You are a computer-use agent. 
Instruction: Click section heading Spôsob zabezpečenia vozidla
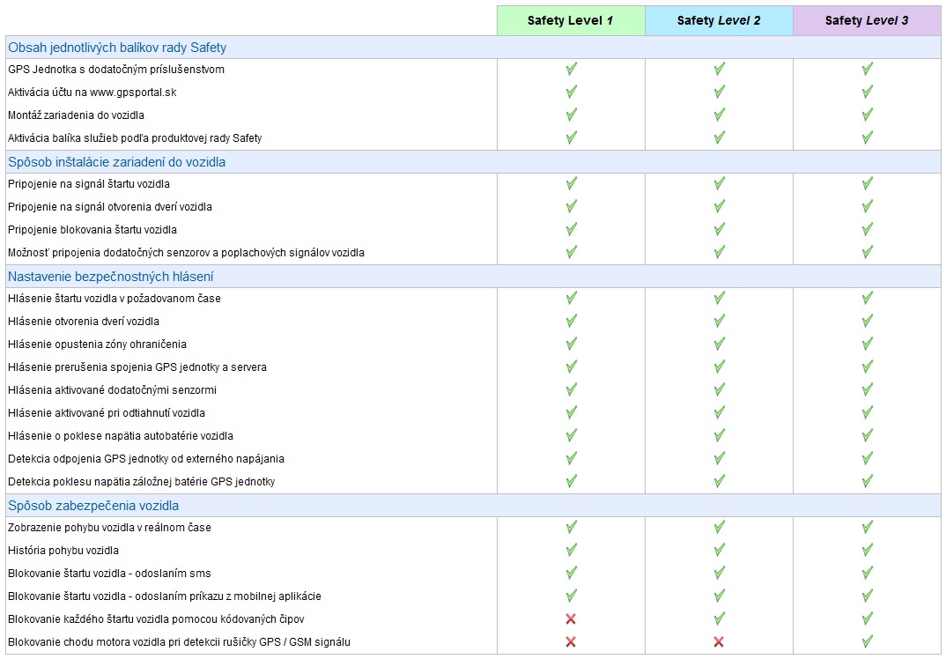93,506
